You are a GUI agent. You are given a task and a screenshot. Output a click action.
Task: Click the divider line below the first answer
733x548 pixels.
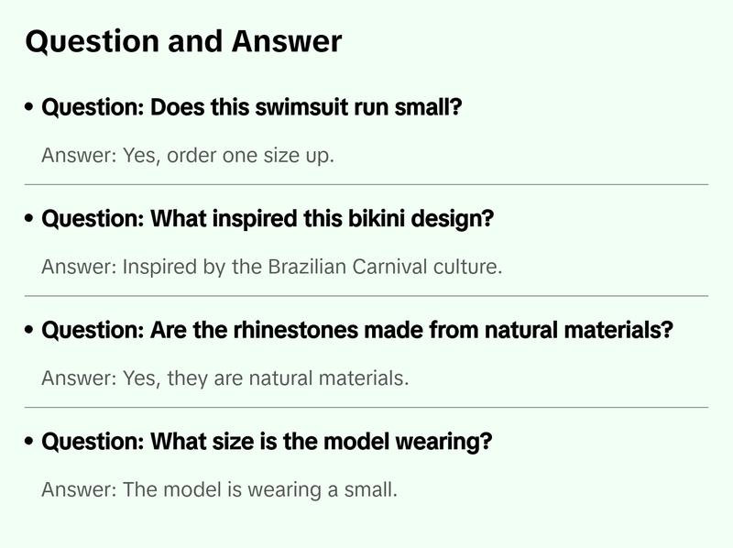(366, 184)
